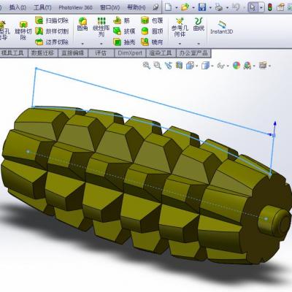The height and width of the screenshot is (292, 292).
Task: Select the 镜向 mirror tool
Action: click(x=152, y=42)
